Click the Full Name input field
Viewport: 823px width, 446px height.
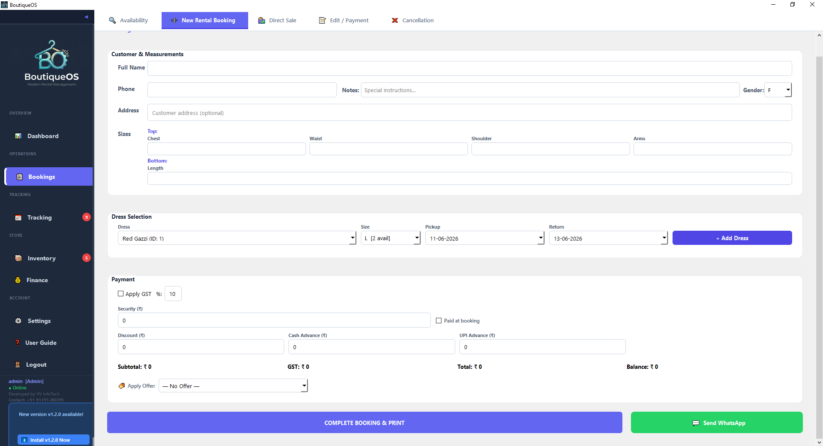[469, 68]
